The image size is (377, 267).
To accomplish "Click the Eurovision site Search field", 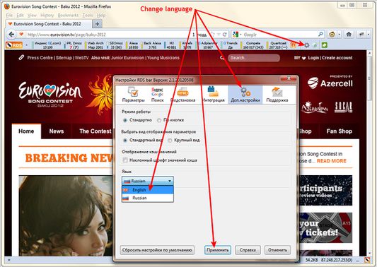I will [254, 58].
